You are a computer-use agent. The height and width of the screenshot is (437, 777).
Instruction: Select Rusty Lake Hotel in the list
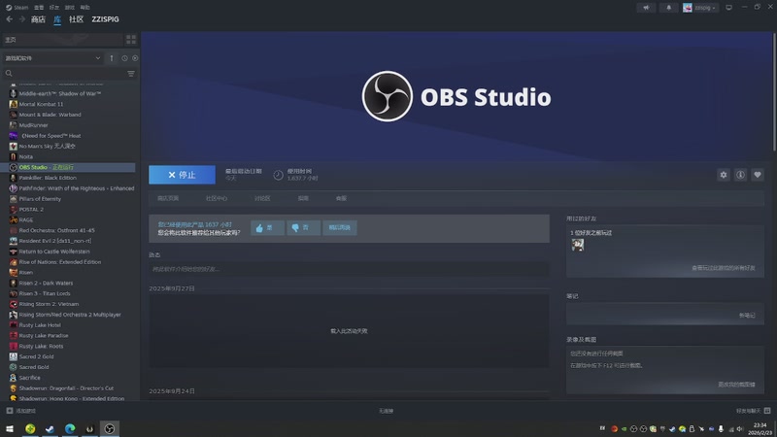point(40,325)
